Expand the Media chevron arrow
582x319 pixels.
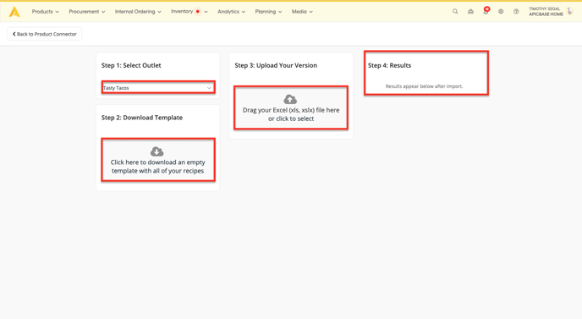click(x=310, y=12)
